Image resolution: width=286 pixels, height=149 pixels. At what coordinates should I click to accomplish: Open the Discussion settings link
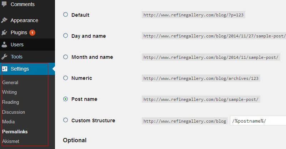click(x=14, y=112)
